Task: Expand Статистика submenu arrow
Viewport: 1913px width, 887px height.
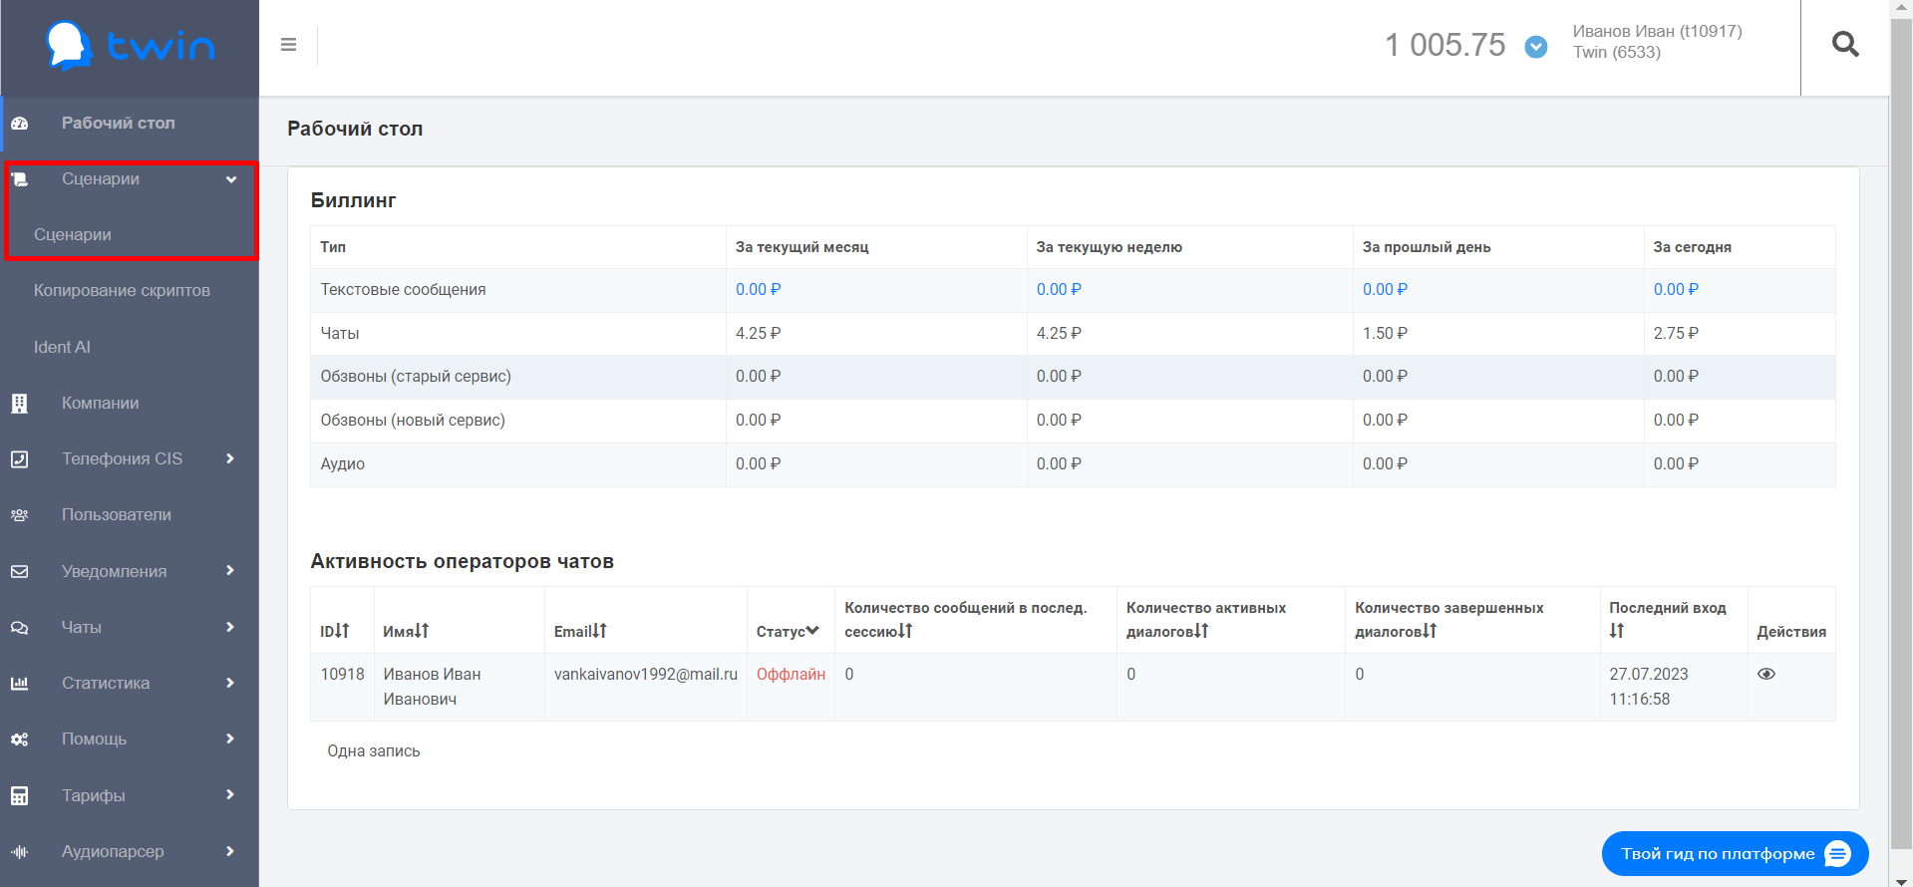Action: [x=230, y=683]
